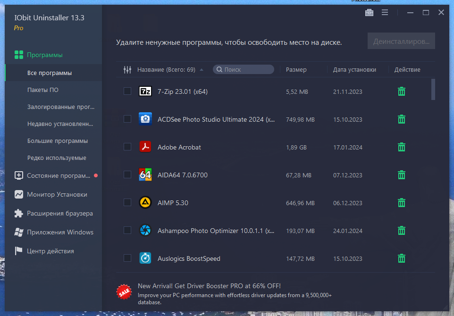454x316 pixels.
Task: Tick the checkbox for AIDA64 7.0.6700
Action: click(x=127, y=175)
